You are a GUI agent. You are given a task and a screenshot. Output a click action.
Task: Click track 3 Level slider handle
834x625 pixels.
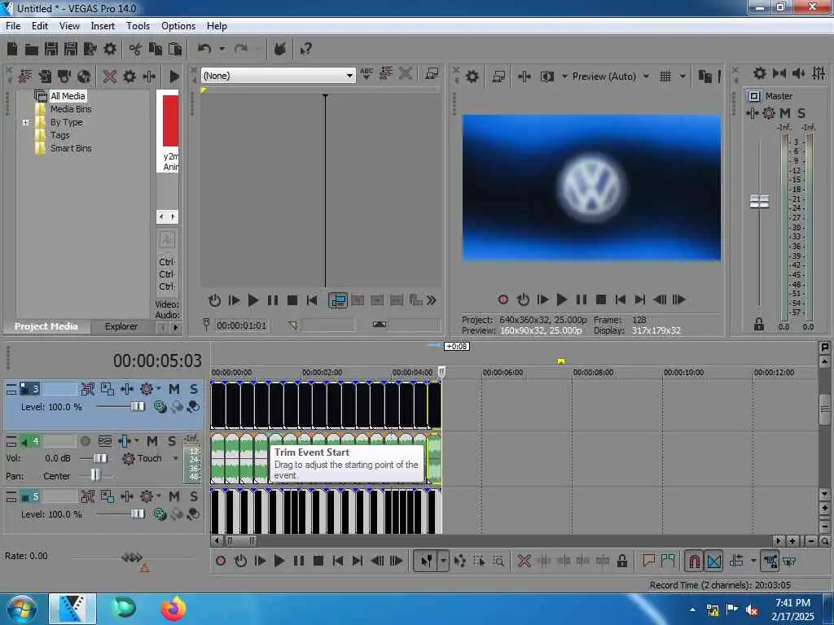pos(137,407)
